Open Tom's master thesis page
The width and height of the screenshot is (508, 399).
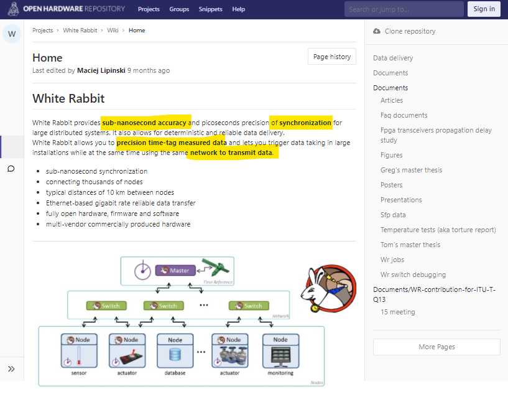pyautogui.click(x=410, y=245)
